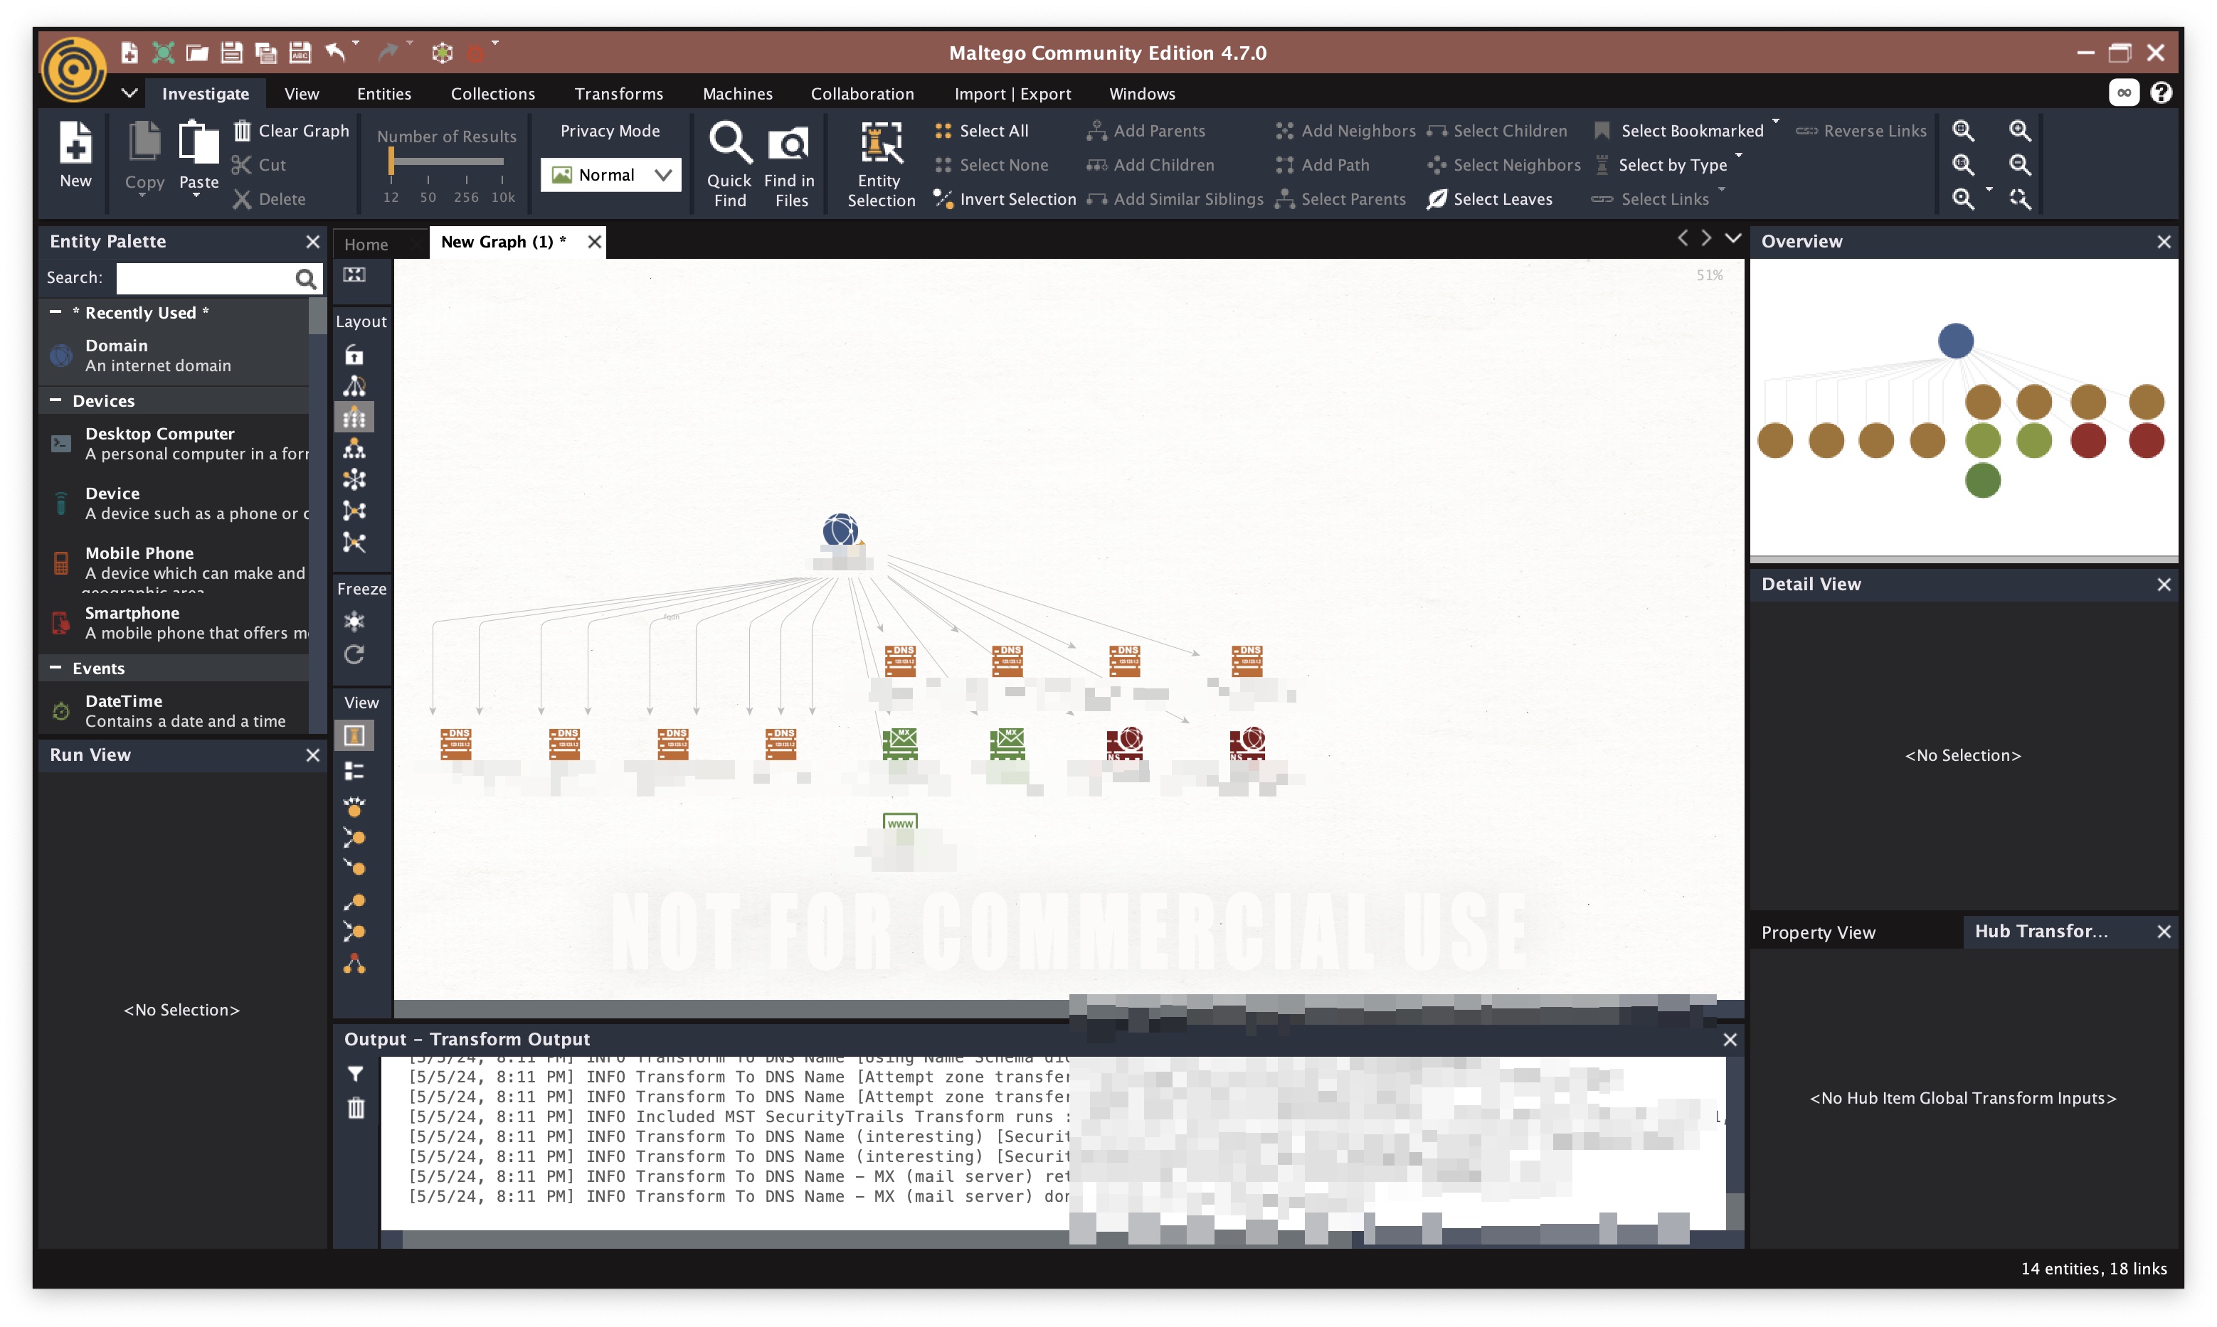This screenshot has height=1327, width=2217.
Task: Click the Quick Find magnifier icon
Action: point(729,143)
